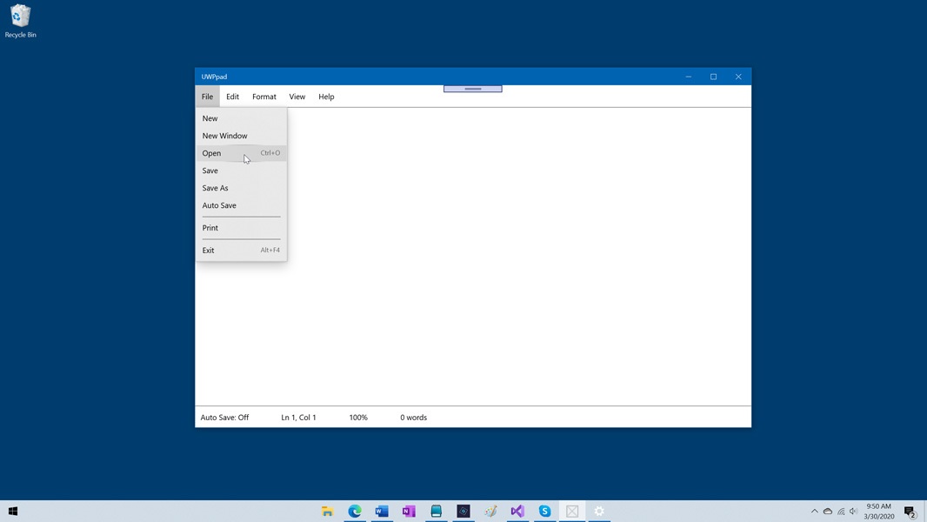Open Settings gear icon in the taskbar
Image resolution: width=927 pixels, height=522 pixels.
pos(599,512)
